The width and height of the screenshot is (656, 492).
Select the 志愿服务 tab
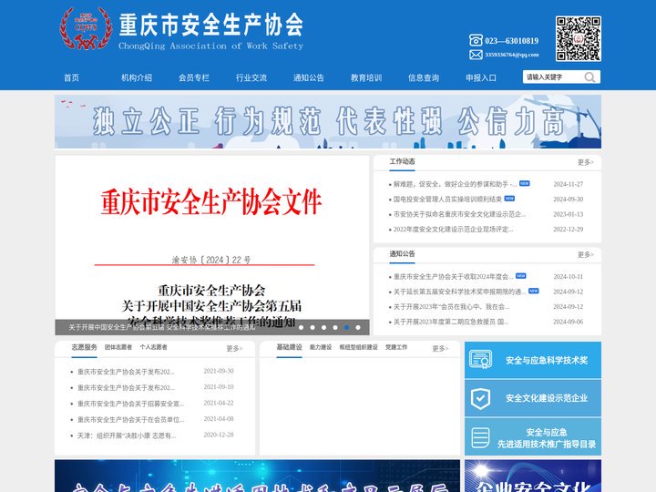click(84, 347)
